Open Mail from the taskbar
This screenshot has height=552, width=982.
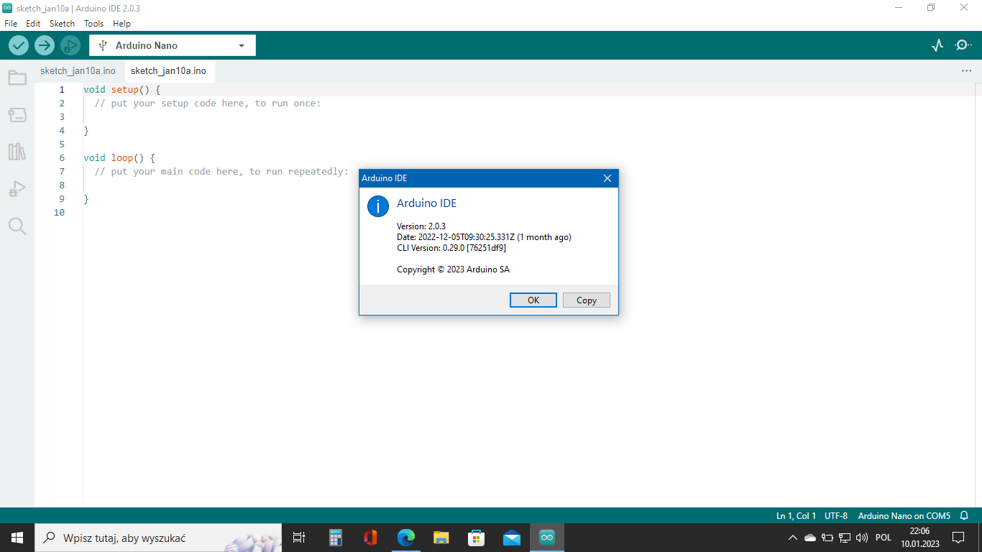[x=512, y=538]
